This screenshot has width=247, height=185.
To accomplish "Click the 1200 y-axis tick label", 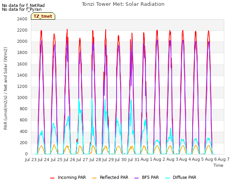I will point(22,86).
